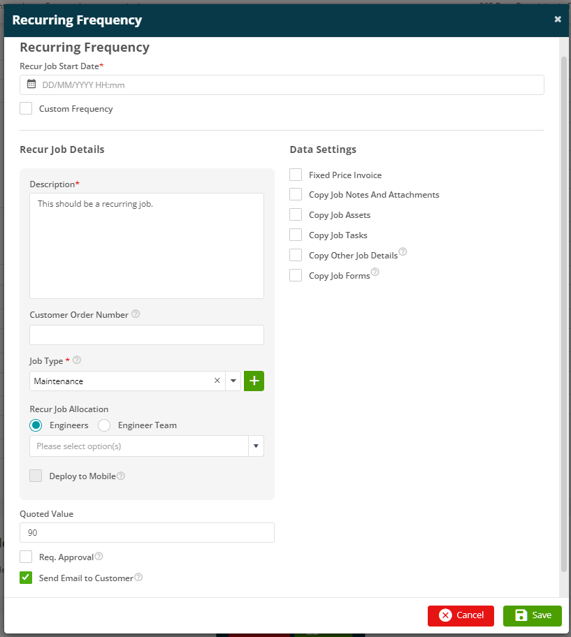Click help icon next to Copy Job Forms
The image size is (571, 637).
(375, 272)
